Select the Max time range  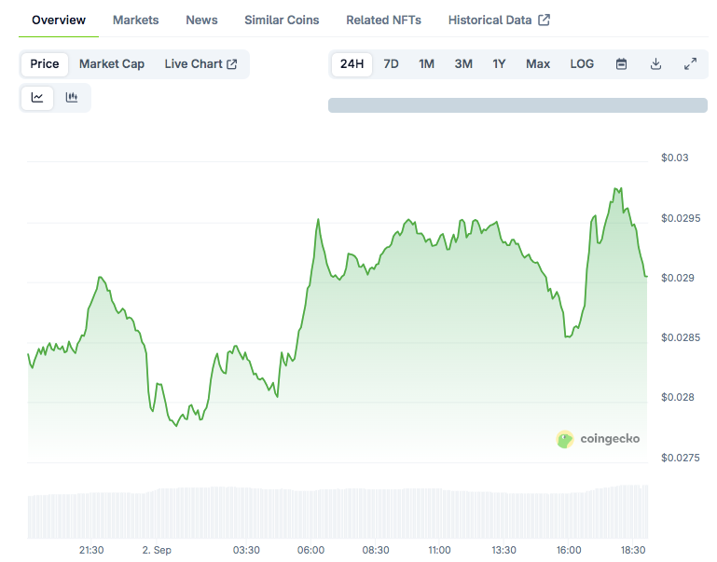pyautogui.click(x=538, y=64)
